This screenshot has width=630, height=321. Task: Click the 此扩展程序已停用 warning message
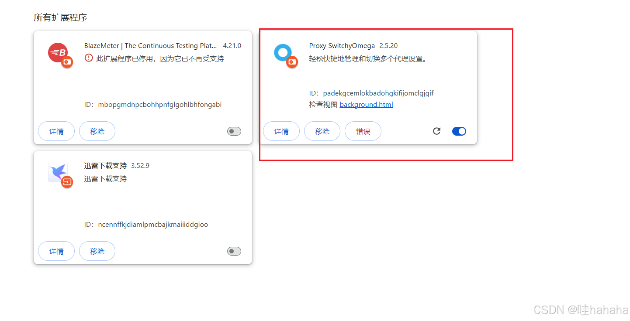coord(160,58)
